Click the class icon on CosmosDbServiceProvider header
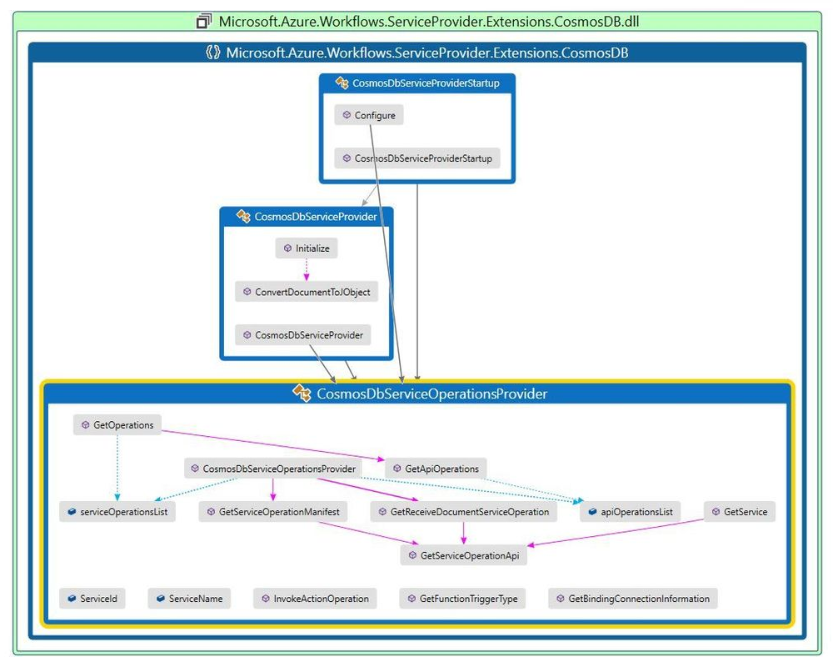Viewport: 833px width, 667px height. coord(242,216)
